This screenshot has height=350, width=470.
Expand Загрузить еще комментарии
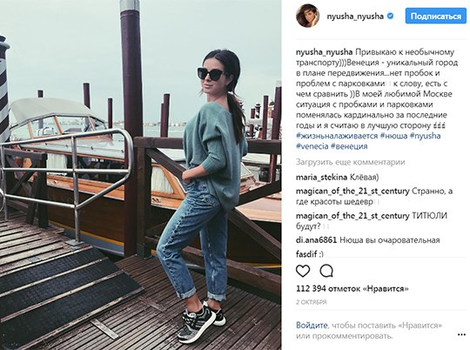pos(351,162)
